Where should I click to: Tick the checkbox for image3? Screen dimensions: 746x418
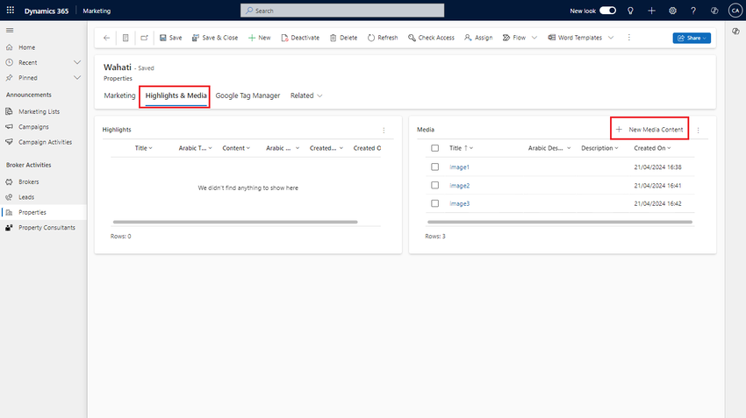coord(434,203)
